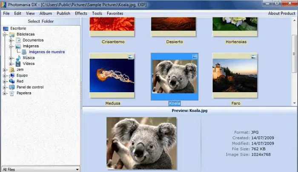Viewport: 298px width, 172px height.
Task: Select the Hortensias thumbnail
Action: tap(235, 27)
